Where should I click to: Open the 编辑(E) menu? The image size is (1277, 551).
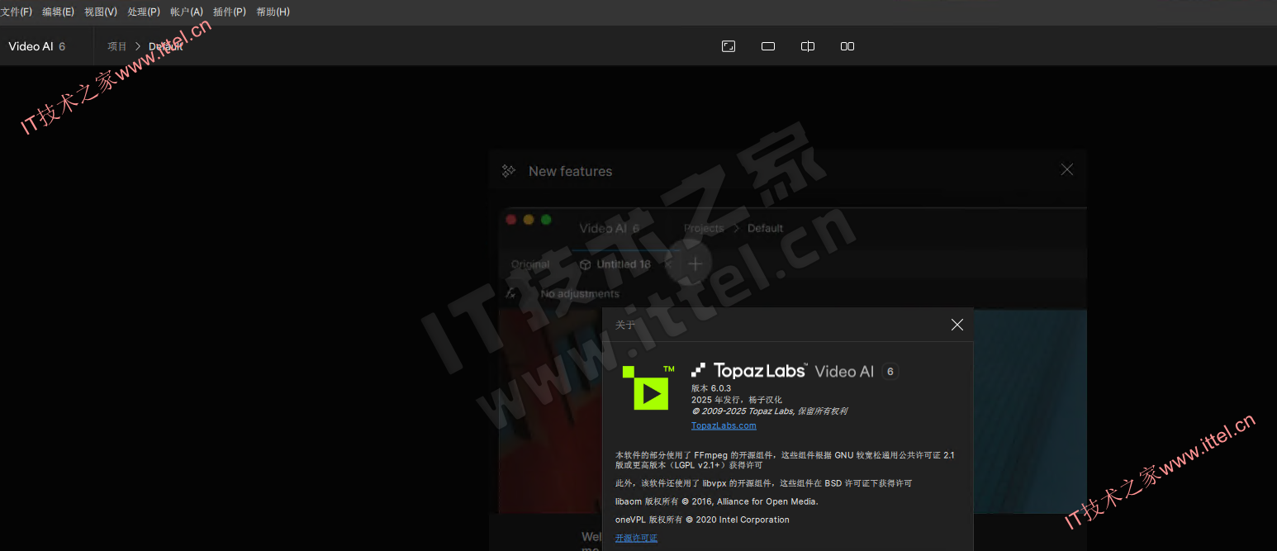58,12
